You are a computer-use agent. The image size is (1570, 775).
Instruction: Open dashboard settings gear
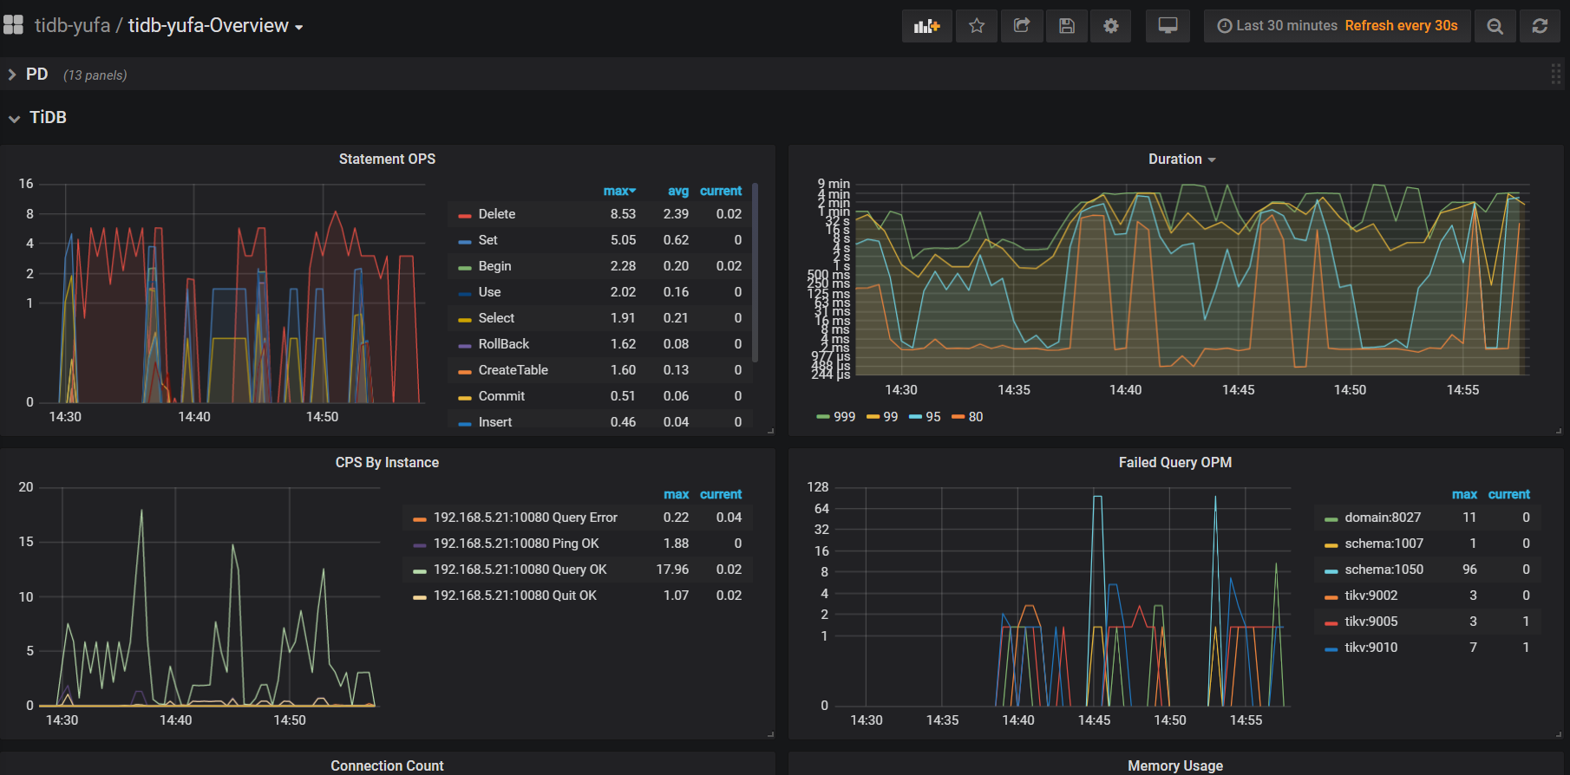(x=1111, y=26)
